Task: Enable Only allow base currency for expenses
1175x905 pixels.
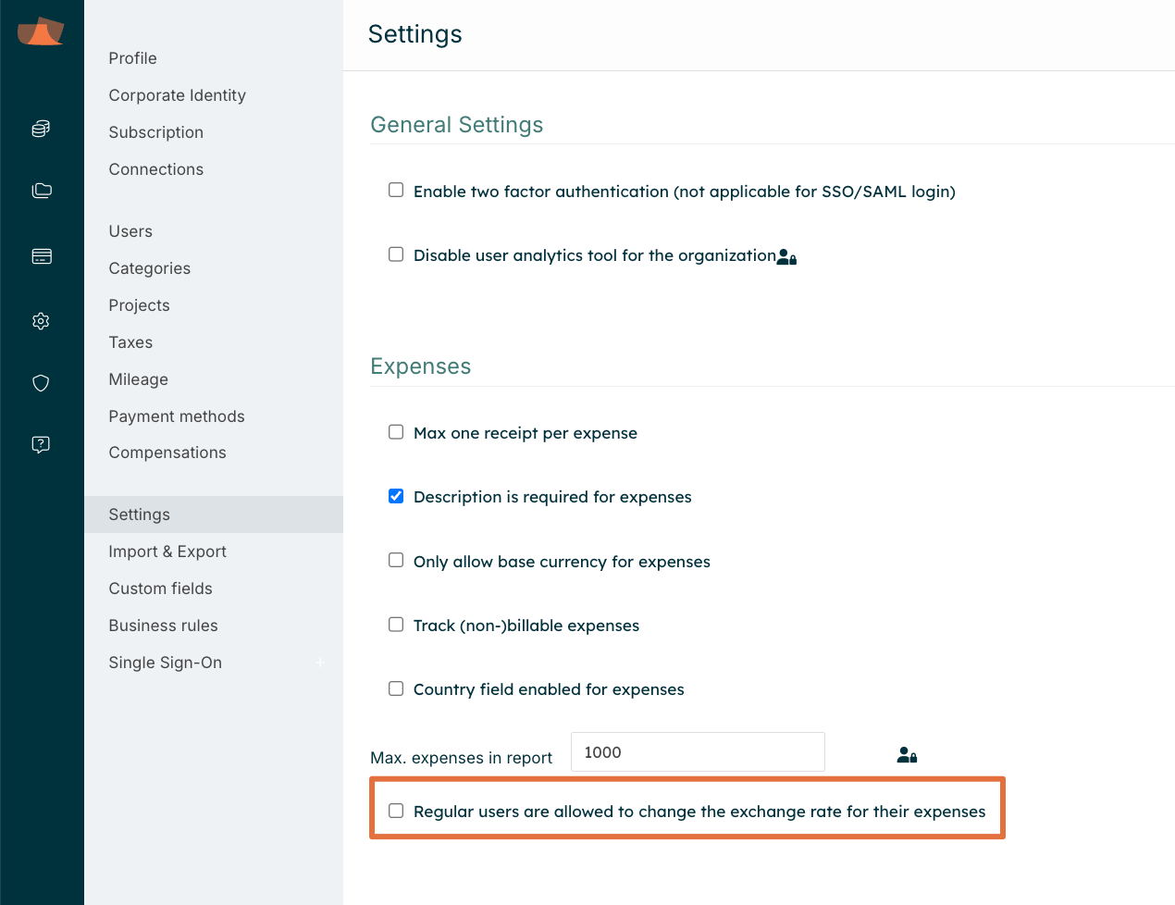Action: 396,560
